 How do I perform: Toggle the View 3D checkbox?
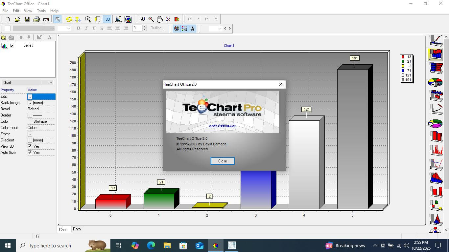(x=30, y=146)
